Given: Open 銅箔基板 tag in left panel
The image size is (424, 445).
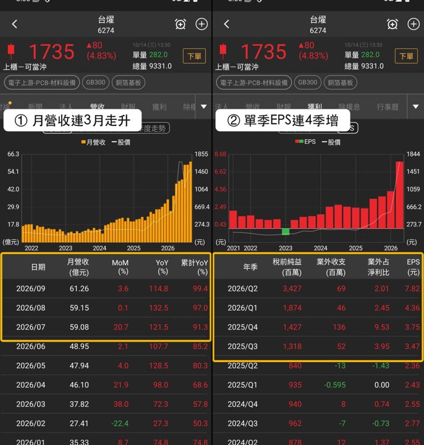Looking at the screenshot, I should point(129,83).
